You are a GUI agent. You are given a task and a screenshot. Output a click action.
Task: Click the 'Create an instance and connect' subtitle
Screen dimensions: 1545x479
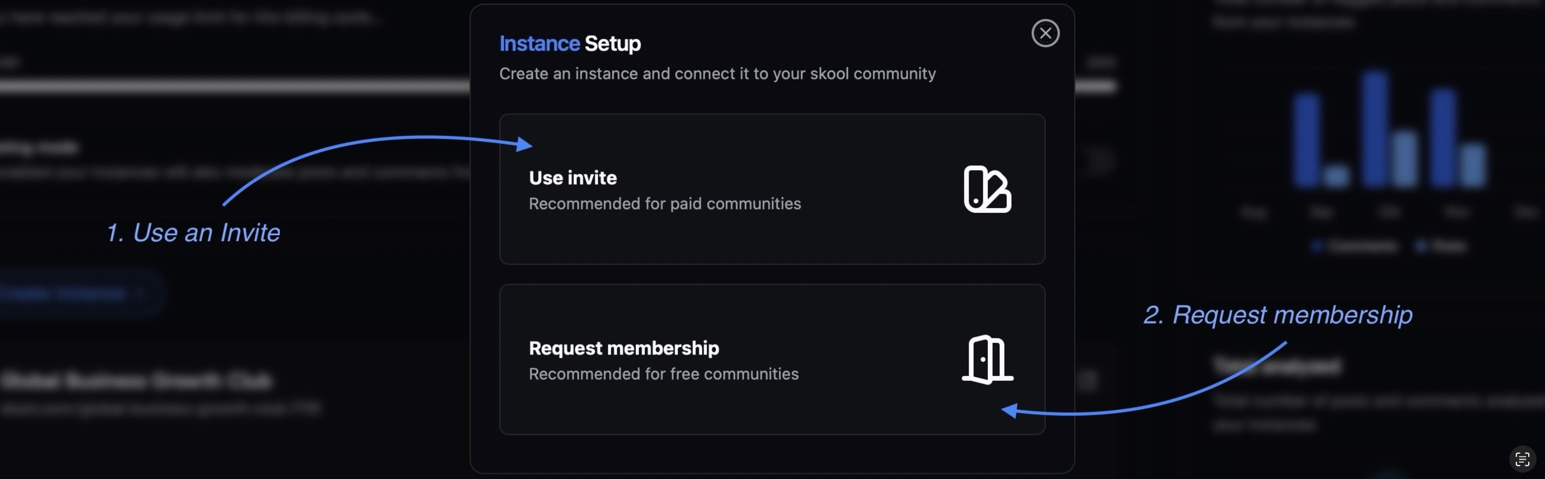pos(717,74)
